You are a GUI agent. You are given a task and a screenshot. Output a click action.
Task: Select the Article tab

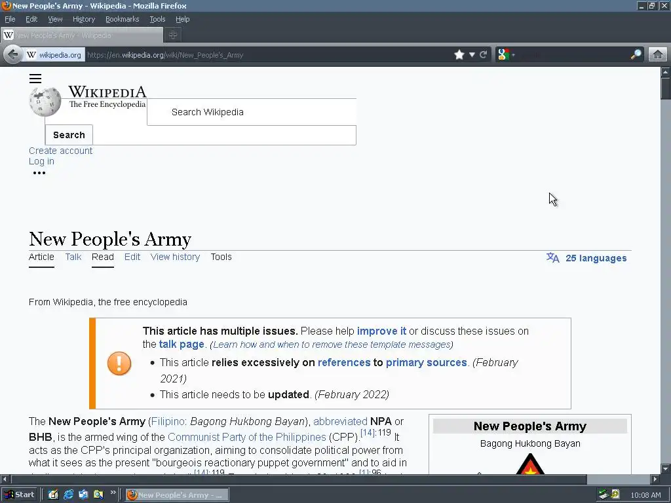click(x=41, y=257)
